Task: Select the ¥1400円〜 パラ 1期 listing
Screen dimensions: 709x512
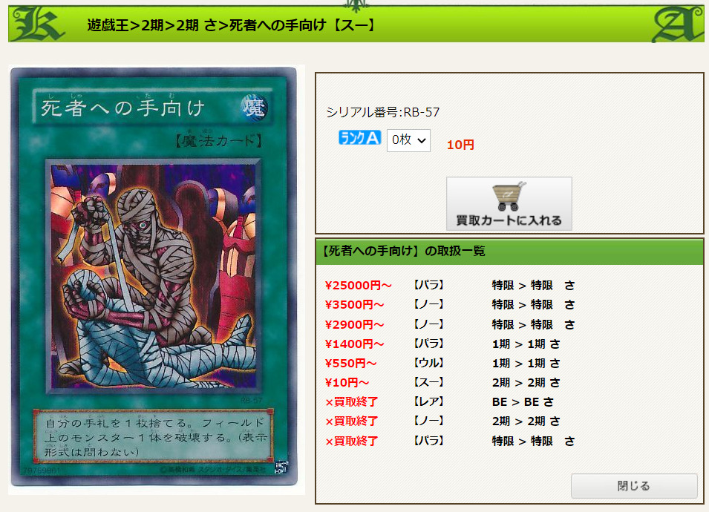Action: 442,344
